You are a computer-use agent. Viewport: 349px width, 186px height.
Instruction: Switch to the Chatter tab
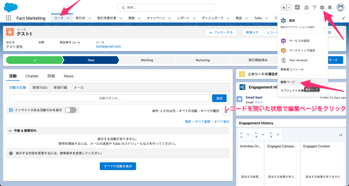pyautogui.click(x=32, y=76)
